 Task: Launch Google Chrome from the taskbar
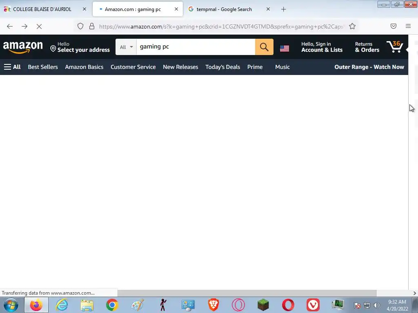click(x=112, y=305)
